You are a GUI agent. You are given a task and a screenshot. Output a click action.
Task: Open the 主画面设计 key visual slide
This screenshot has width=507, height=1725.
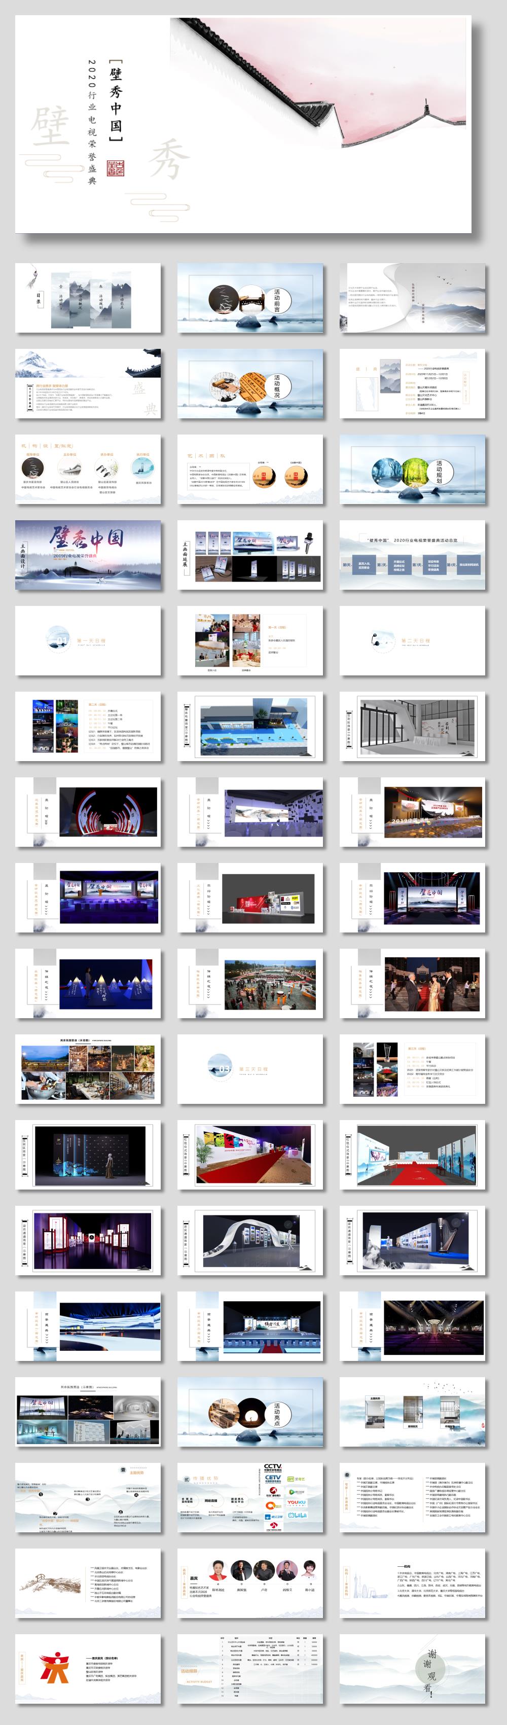tap(88, 555)
